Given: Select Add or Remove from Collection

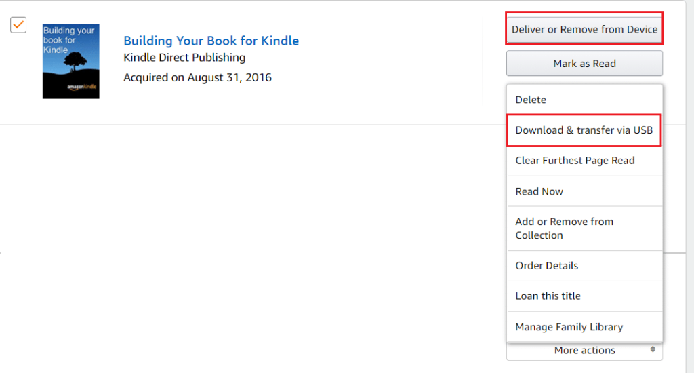Looking at the screenshot, I should 564,229.
